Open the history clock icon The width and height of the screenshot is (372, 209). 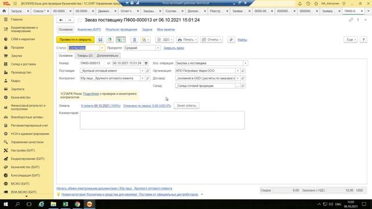pos(308,3)
